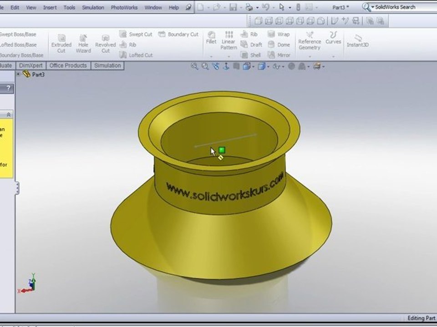Click the Boundary Cut command

pyautogui.click(x=178, y=34)
